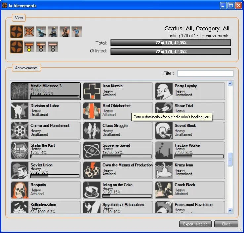This screenshot has height=233, width=244.
Task: Pick the Krazy Ivan achievement tile
Action: coord(190,170)
